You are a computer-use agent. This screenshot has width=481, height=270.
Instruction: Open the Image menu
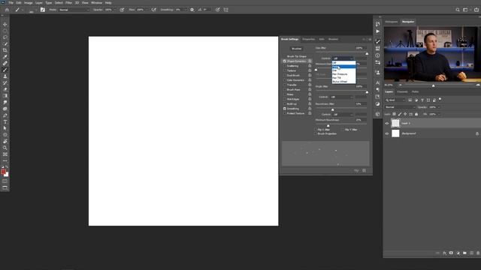[29, 3]
